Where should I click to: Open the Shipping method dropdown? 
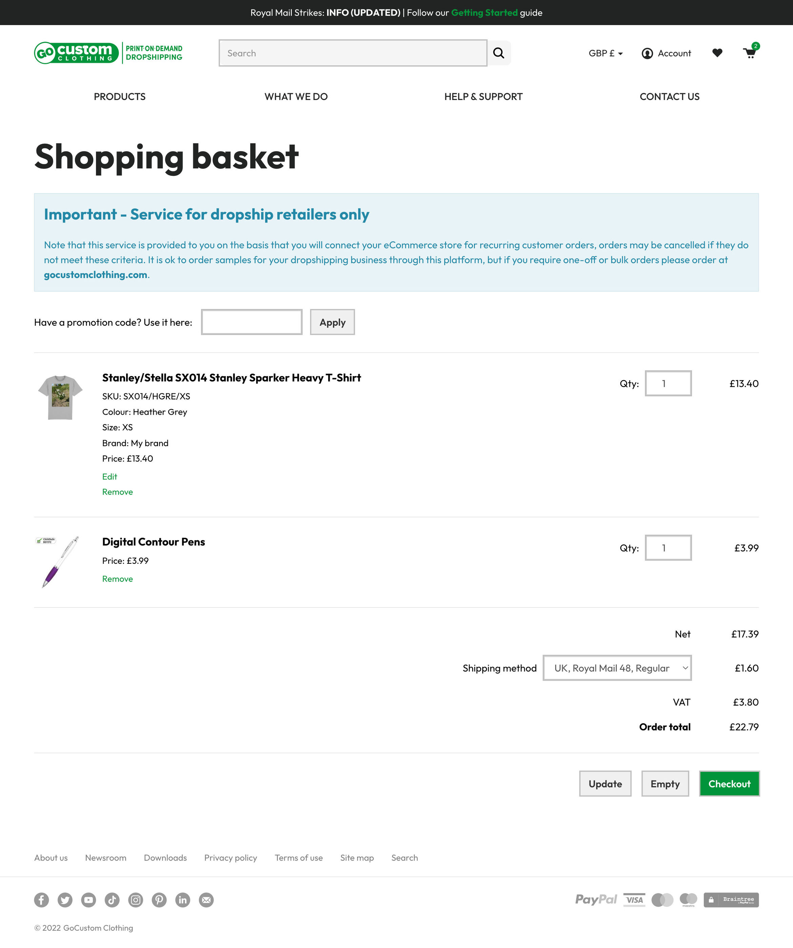[617, 668]
